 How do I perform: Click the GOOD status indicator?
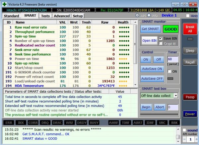tap(170, 29)
